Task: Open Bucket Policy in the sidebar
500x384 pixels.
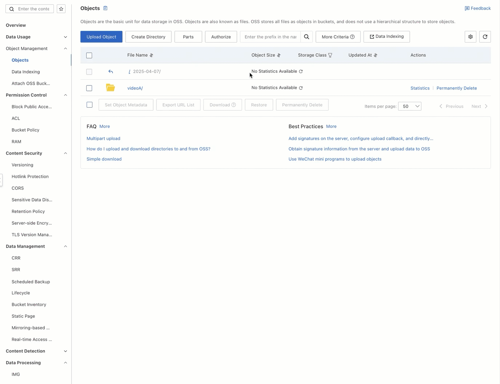Action: click(x=25, y=130)
